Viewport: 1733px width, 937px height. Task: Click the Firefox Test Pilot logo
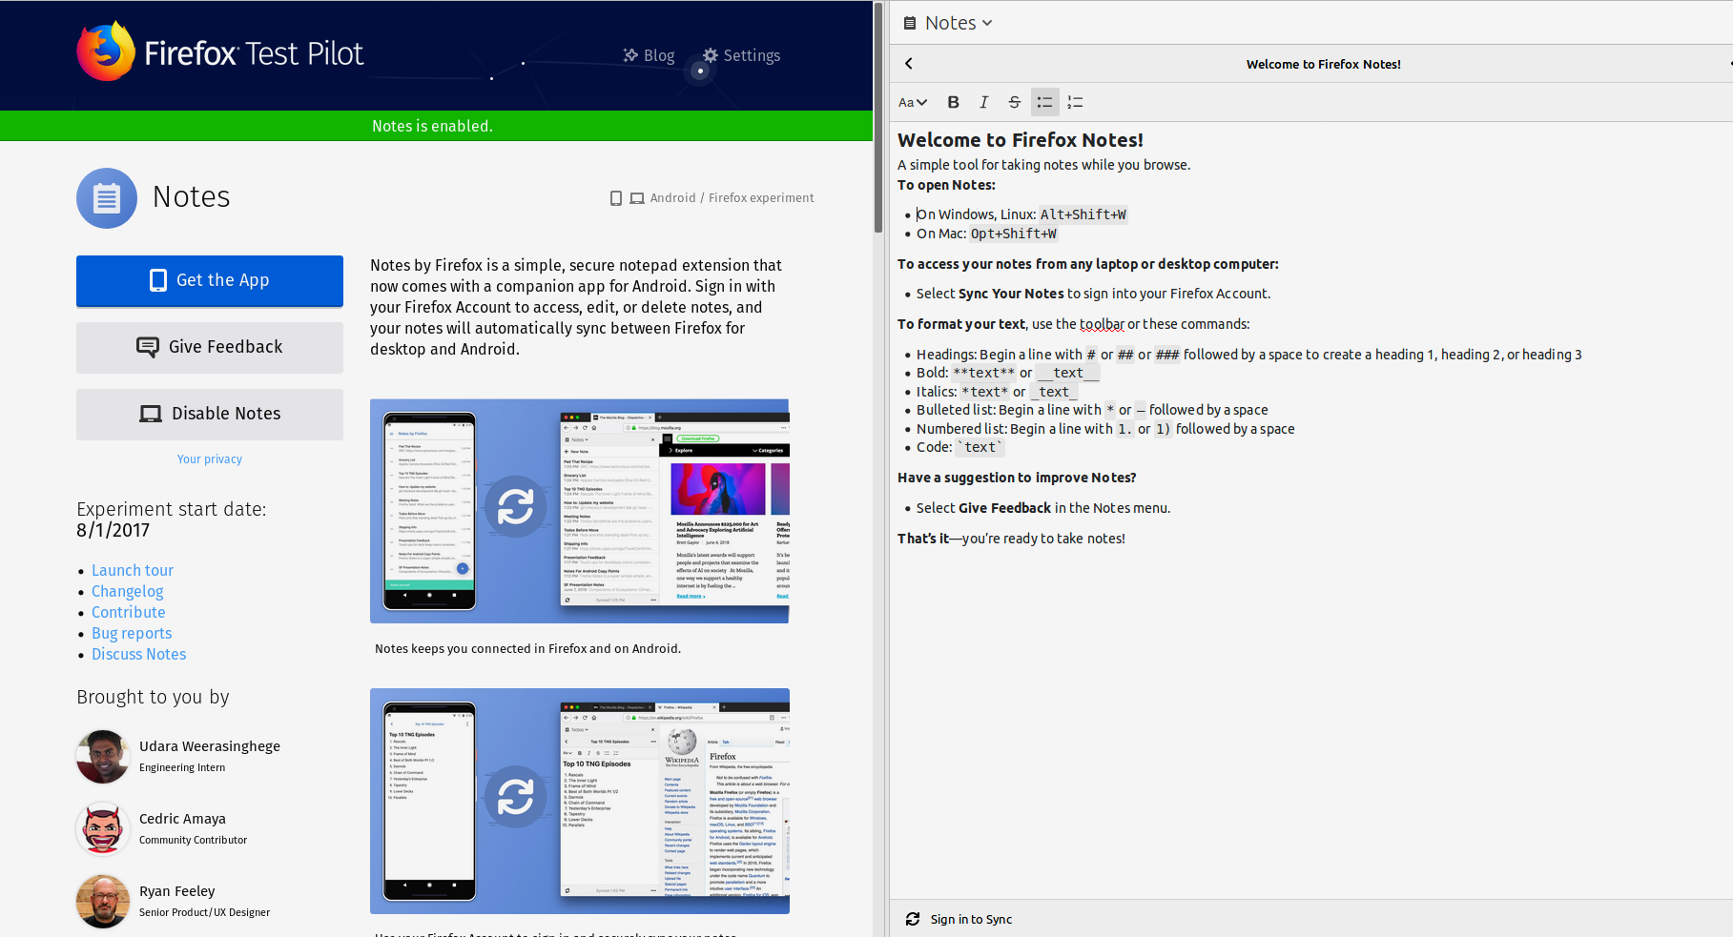tap(220, 52)
